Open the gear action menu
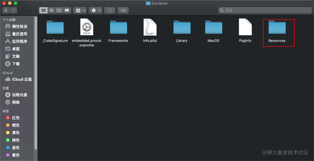Image resolution: width=314 pixels, height=161 pixels. [95, 10]
